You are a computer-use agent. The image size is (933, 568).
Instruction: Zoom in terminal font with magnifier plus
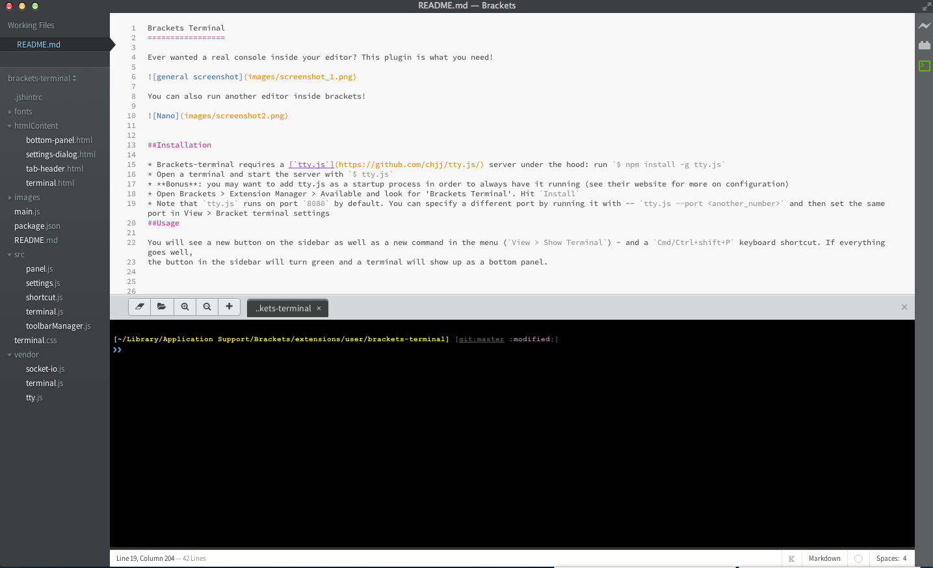(x=185, y=307)
